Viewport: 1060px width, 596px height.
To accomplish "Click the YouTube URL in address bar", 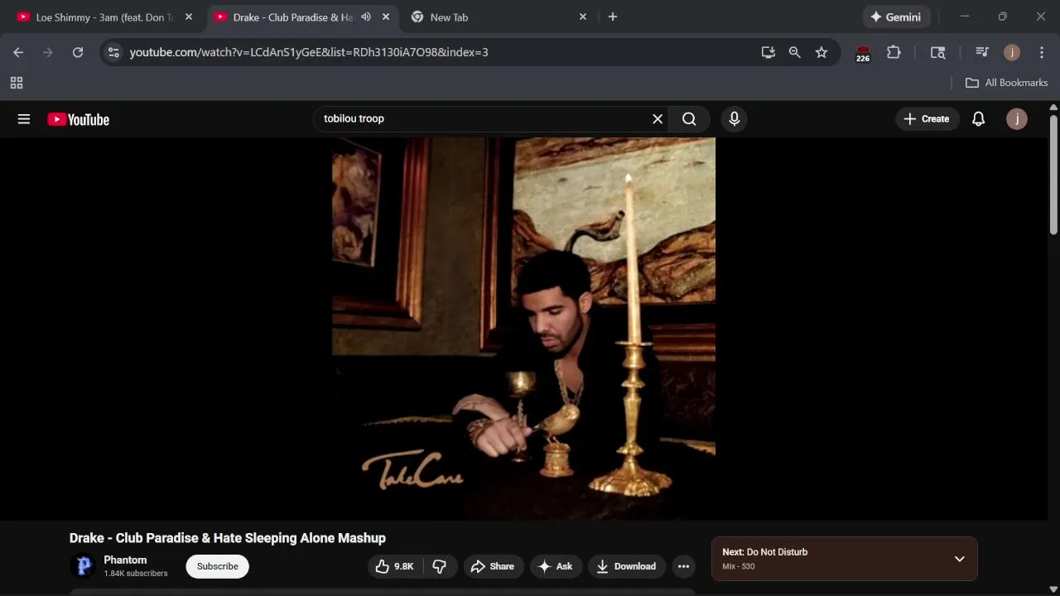I will [309, 52].
